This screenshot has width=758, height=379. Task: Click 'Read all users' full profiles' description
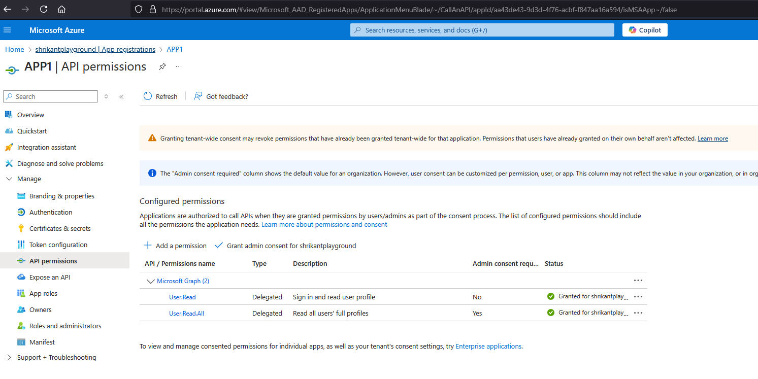331,313
